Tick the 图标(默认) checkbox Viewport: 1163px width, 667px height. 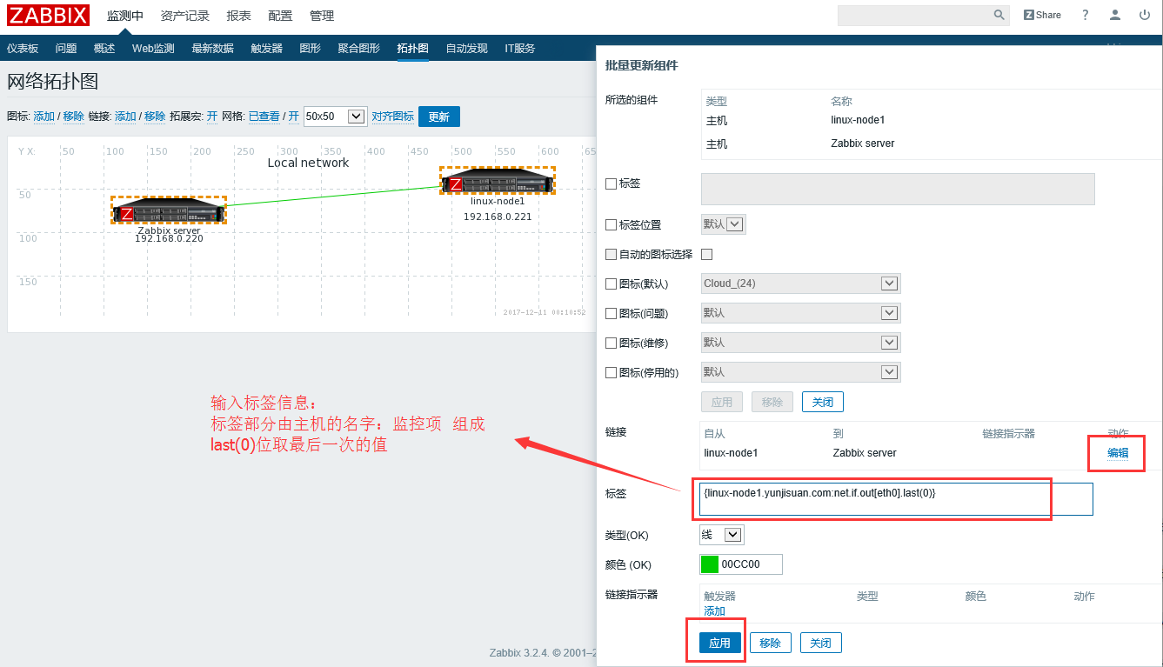pos(611,283)
